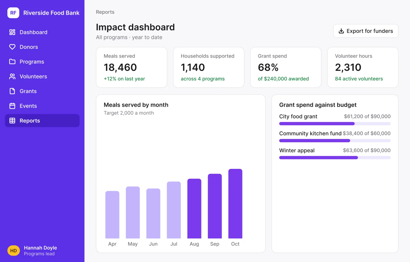Click the Oct bar in the chart
The height and width of the screenshot is (262, 410).
coord(235,204)
